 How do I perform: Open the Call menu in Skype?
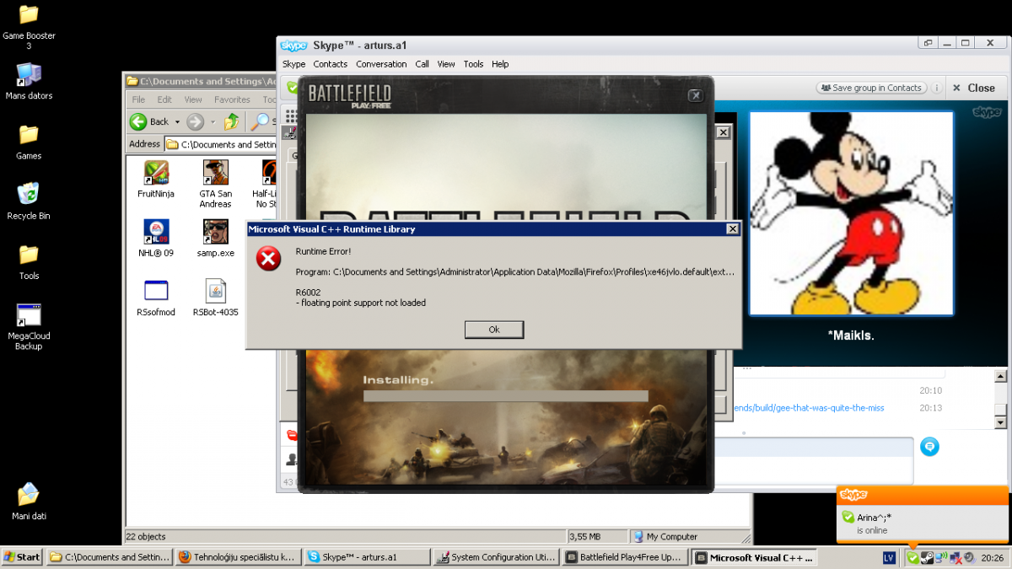click(422, 64)
